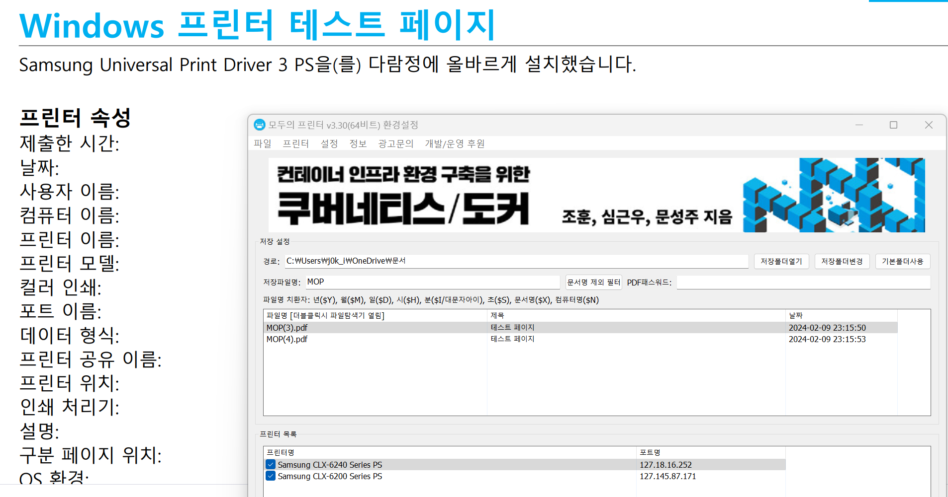The width and height of the screenshot is (948, 497).
Task: Click the 파일명 column header
Action: pyautogui.click(x=375, y=315)
